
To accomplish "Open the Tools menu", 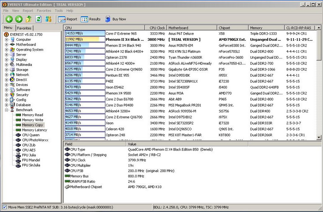I will click(x=59, y=11).
